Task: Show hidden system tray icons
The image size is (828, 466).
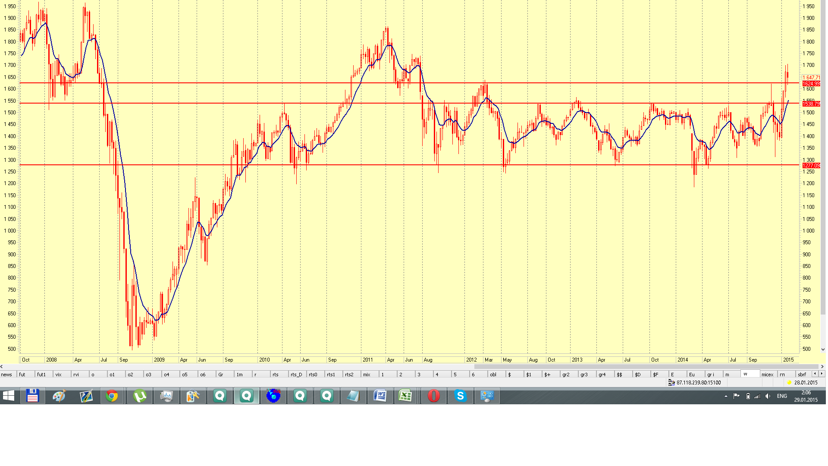Action: click(x=726, y=396)
